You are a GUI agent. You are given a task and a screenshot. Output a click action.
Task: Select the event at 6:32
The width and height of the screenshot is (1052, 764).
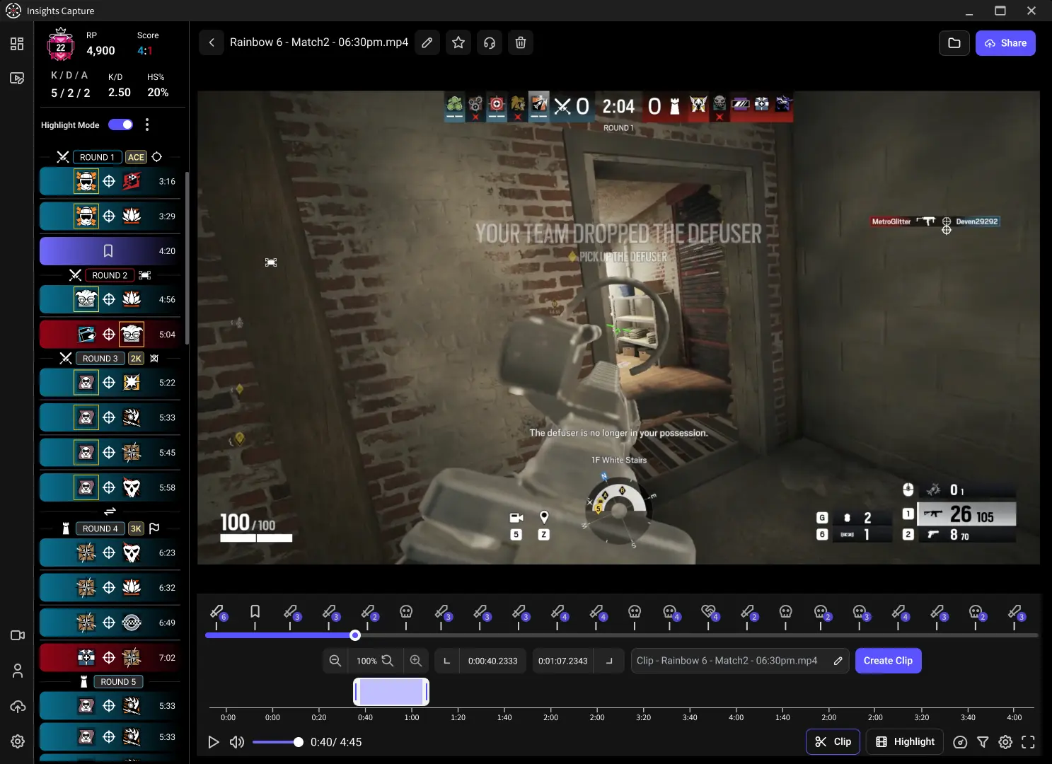110,588
